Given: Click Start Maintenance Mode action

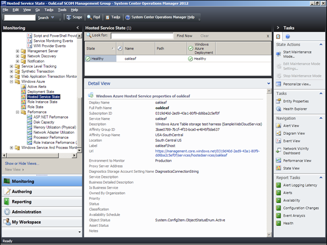Looking at the screenshot, I should point(297,54).
